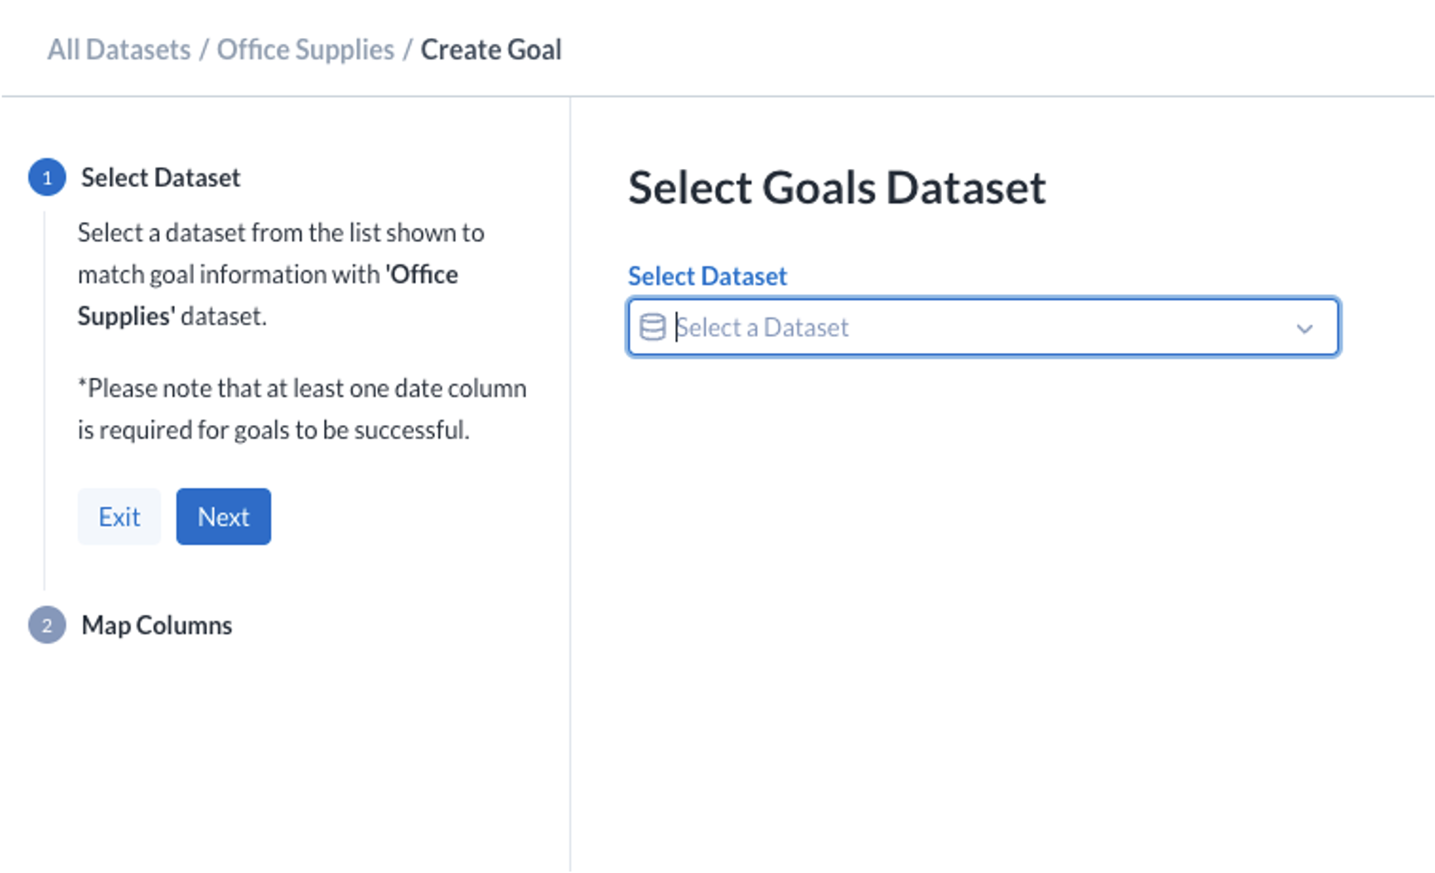Jump to the Map Columns step
This screenshot has width=1435, height=873.
[x=155, y=625]
